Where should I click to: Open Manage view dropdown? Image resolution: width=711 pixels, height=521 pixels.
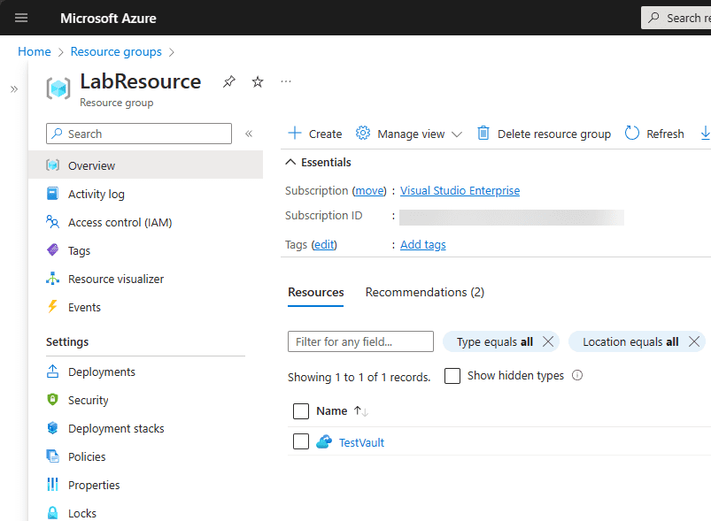pos(408,134)
